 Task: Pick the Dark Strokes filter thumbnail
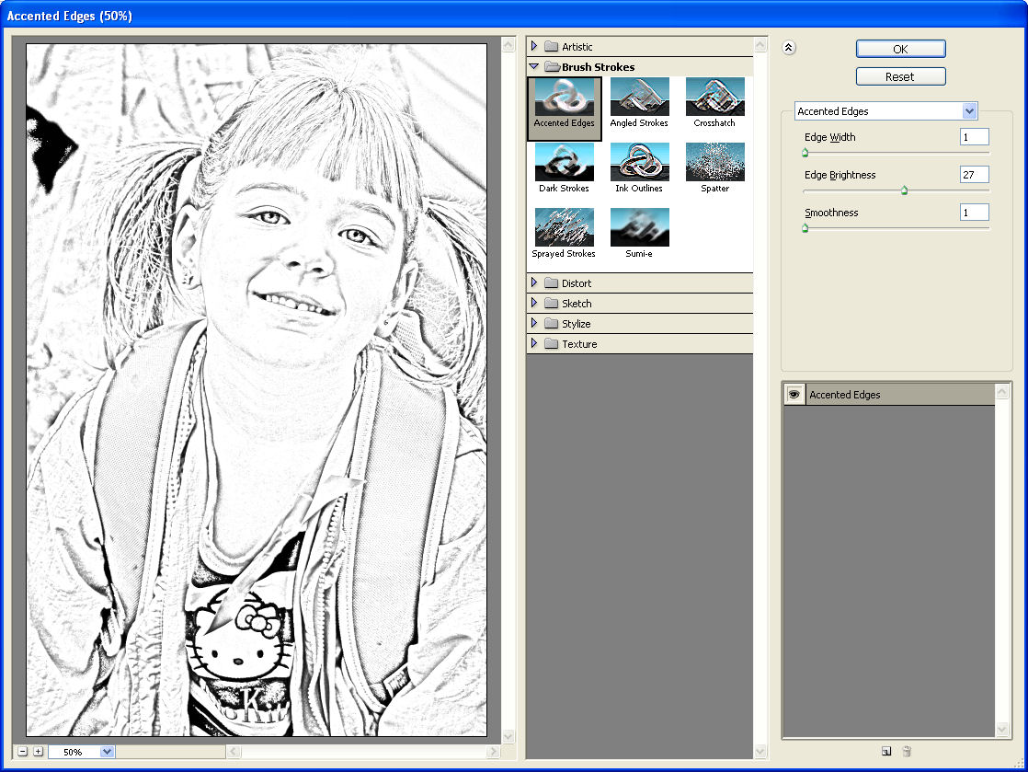[x=564, y=162]
